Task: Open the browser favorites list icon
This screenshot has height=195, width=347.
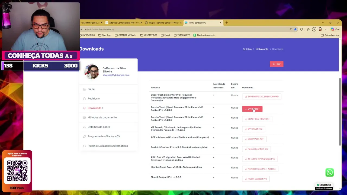Action: (x=308, y=29)
